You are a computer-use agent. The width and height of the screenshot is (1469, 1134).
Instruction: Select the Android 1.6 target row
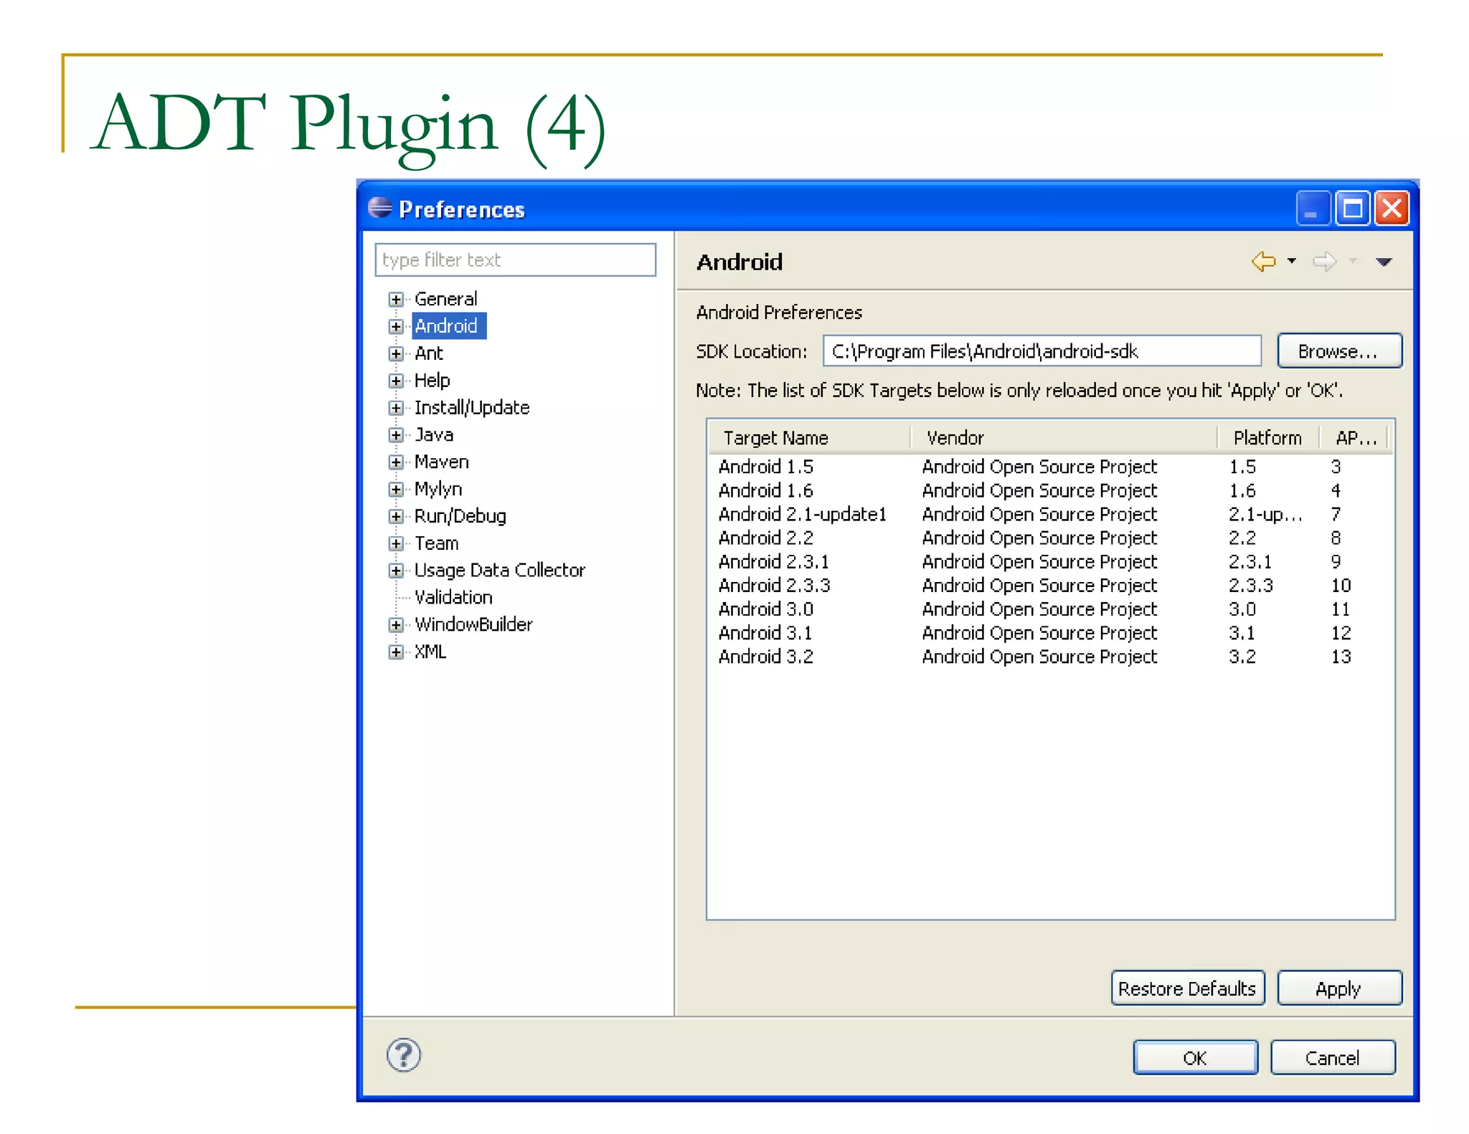point(1050,490)
